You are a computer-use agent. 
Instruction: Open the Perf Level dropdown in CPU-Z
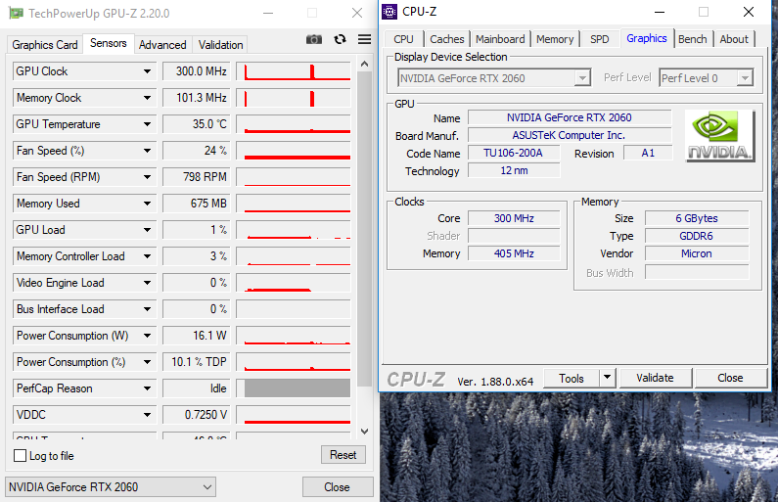coord(706,78)
